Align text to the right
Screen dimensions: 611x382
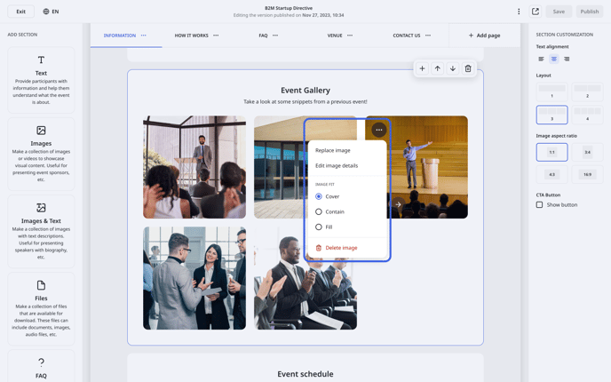pos(567,60)
